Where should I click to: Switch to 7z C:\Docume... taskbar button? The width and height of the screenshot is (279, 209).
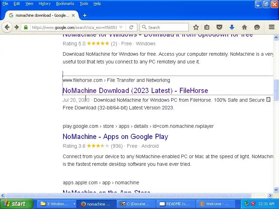pyautogui.click(x=136, y=204)
